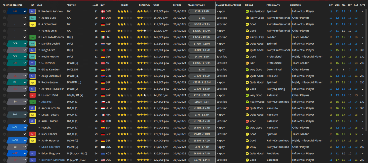
Task: Open Shola Shoretire's player profile link
Action: [52, 147]
